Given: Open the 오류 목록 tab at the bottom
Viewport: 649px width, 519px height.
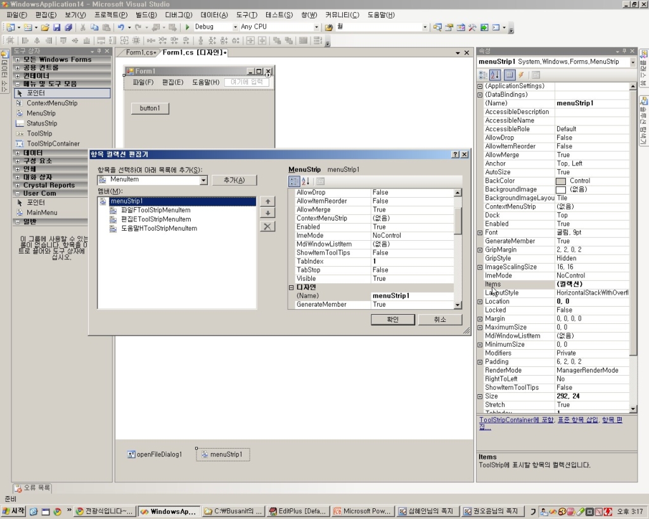Looking at the screenshot, I should 33,488.
